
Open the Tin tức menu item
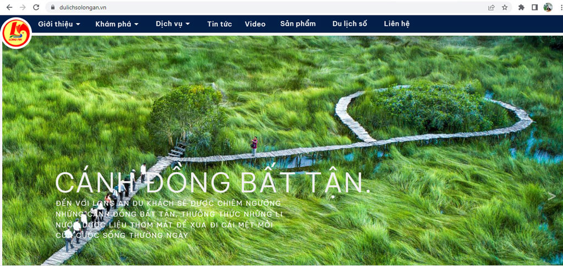coord(219,24)
